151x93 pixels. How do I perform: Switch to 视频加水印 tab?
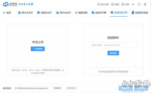[x=44, y=13]
